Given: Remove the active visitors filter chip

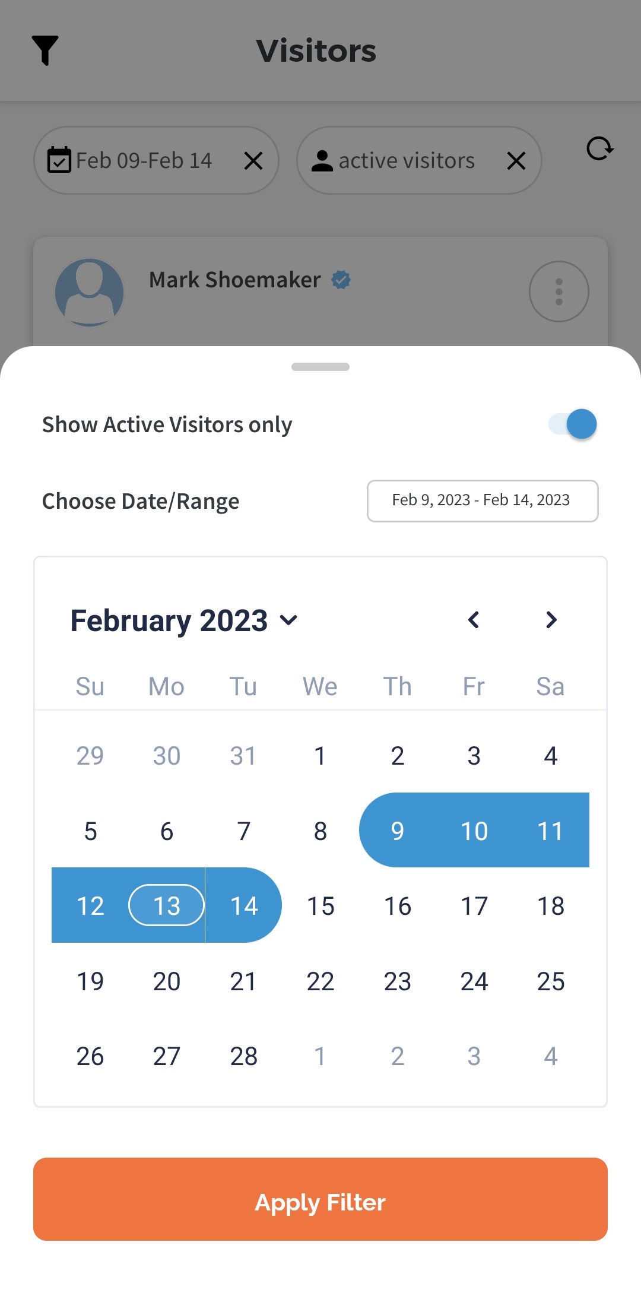Looking at the screenshot, I should click(x=516, y=160).
